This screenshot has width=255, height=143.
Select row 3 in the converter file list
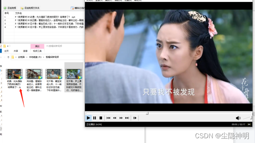44,24
